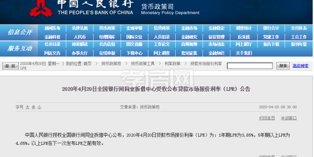Go to 关于我们
Screen dimensions: 314x157
244,53
